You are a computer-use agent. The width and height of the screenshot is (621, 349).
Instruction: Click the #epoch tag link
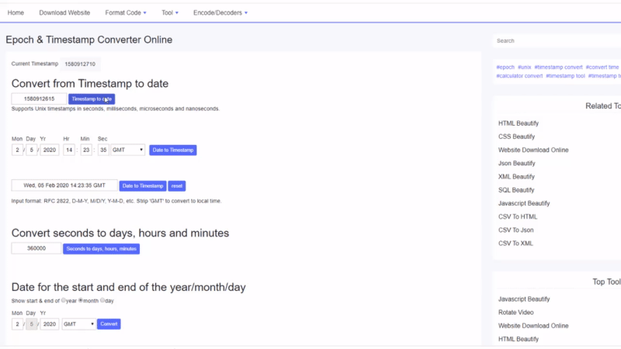[x=505, y=67]
